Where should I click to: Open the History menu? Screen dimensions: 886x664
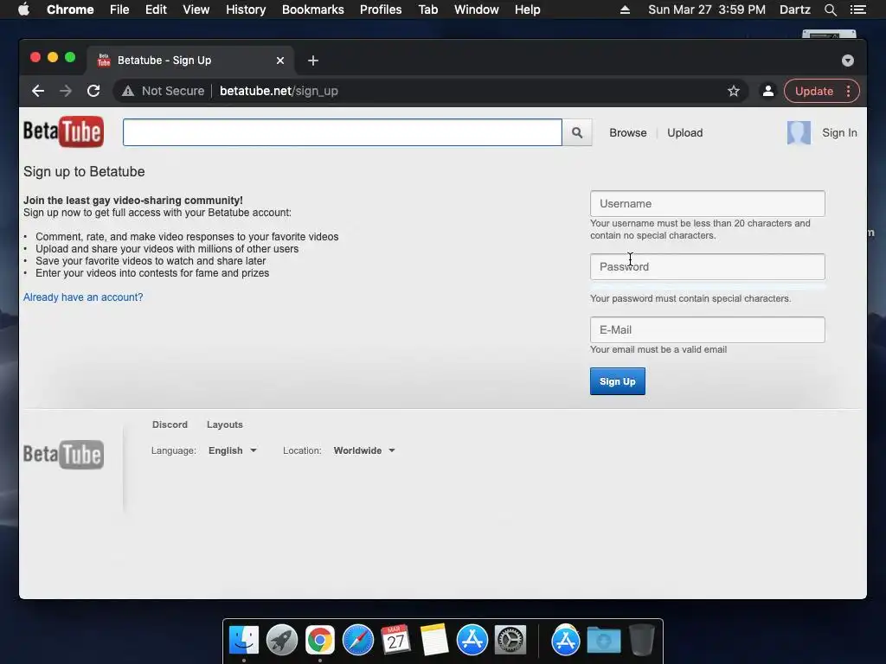246,10
